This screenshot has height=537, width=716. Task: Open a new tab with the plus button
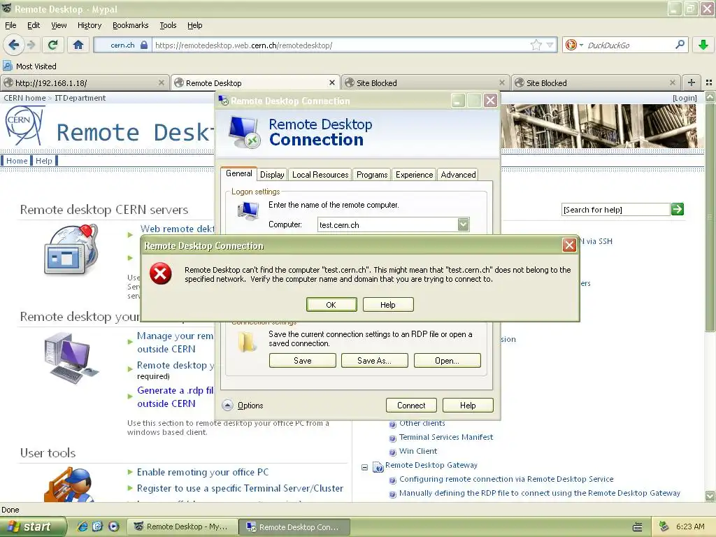pos(692,83)
